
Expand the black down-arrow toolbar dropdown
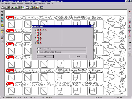coord(13,7)
